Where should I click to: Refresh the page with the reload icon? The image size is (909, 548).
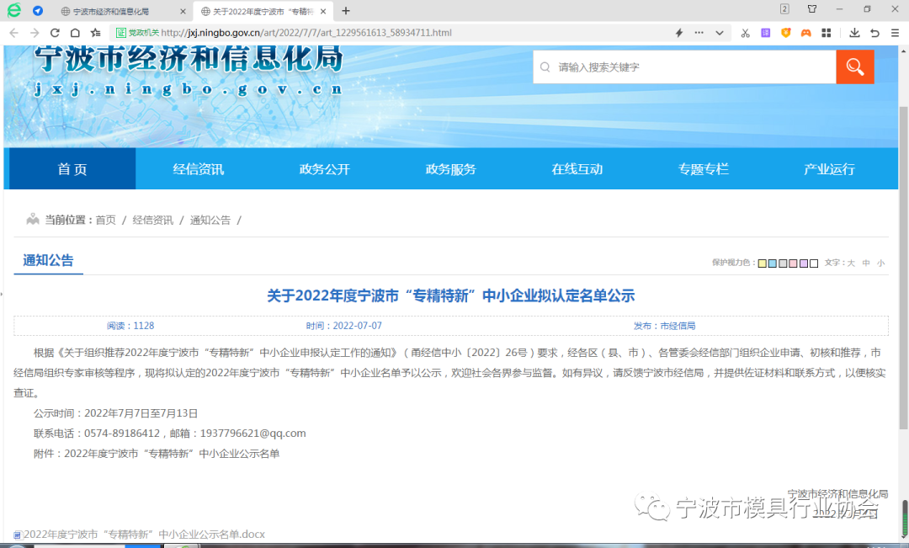coord(54,32)
